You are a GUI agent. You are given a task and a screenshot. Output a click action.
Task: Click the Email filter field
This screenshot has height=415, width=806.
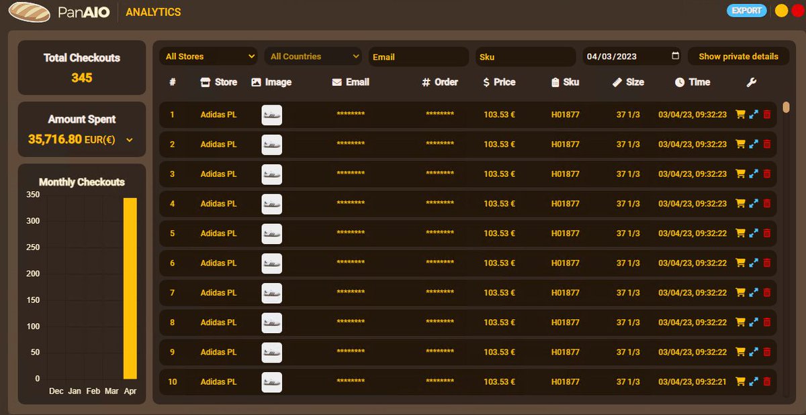tap(418, 56)
